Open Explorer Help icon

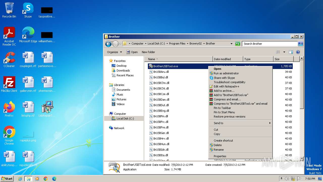pos(298,52)
